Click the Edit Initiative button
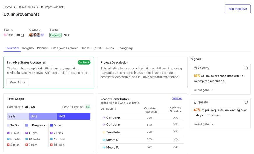The width and height of the screenshot is (254, 154). tap(237, 9)
